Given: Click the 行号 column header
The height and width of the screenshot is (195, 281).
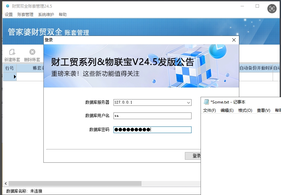Looking at the screenshot, I should coord(9,68).
